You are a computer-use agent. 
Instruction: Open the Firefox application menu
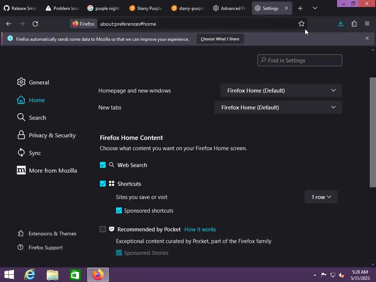click(x=367, y=23)
